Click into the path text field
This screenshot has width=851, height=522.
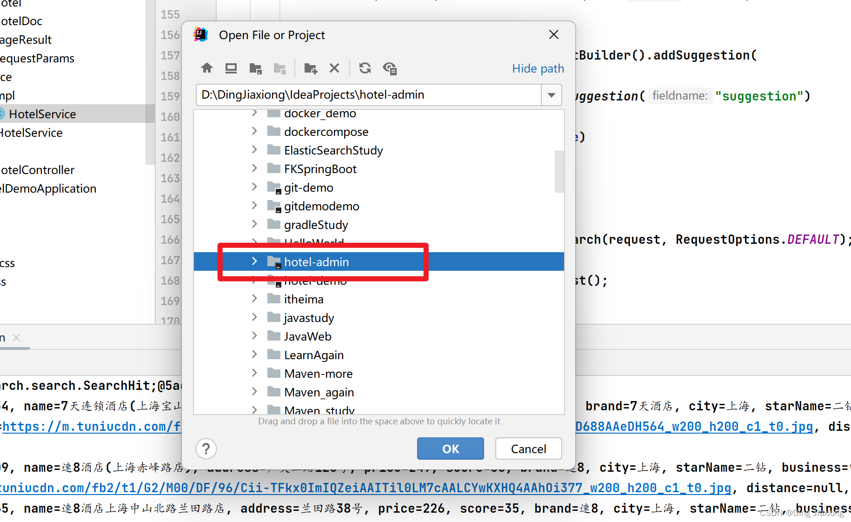pos(369,95)
